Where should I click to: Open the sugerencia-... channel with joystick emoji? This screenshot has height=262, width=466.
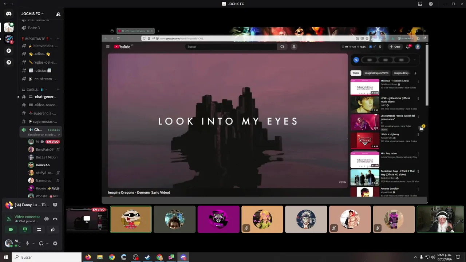tap(40, 113)
